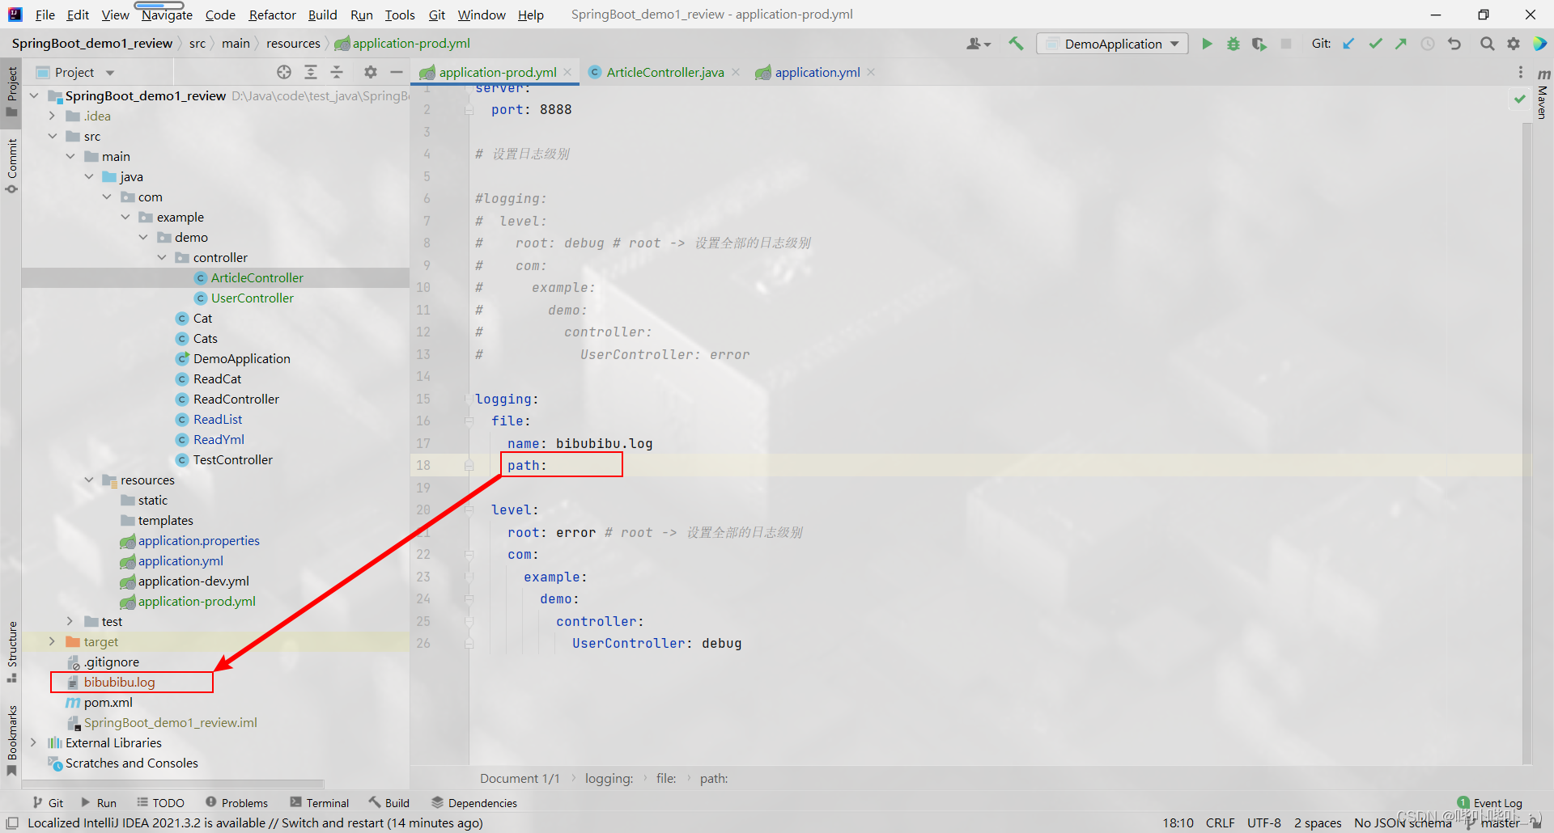The image size is (1554, 833).
Task: Open Search Everywhere magnifier icon
Action: click(x=1487, y=44)
